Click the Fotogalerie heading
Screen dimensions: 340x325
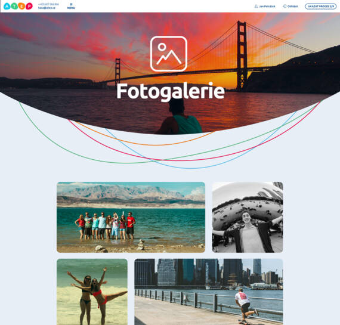point(171,91)
